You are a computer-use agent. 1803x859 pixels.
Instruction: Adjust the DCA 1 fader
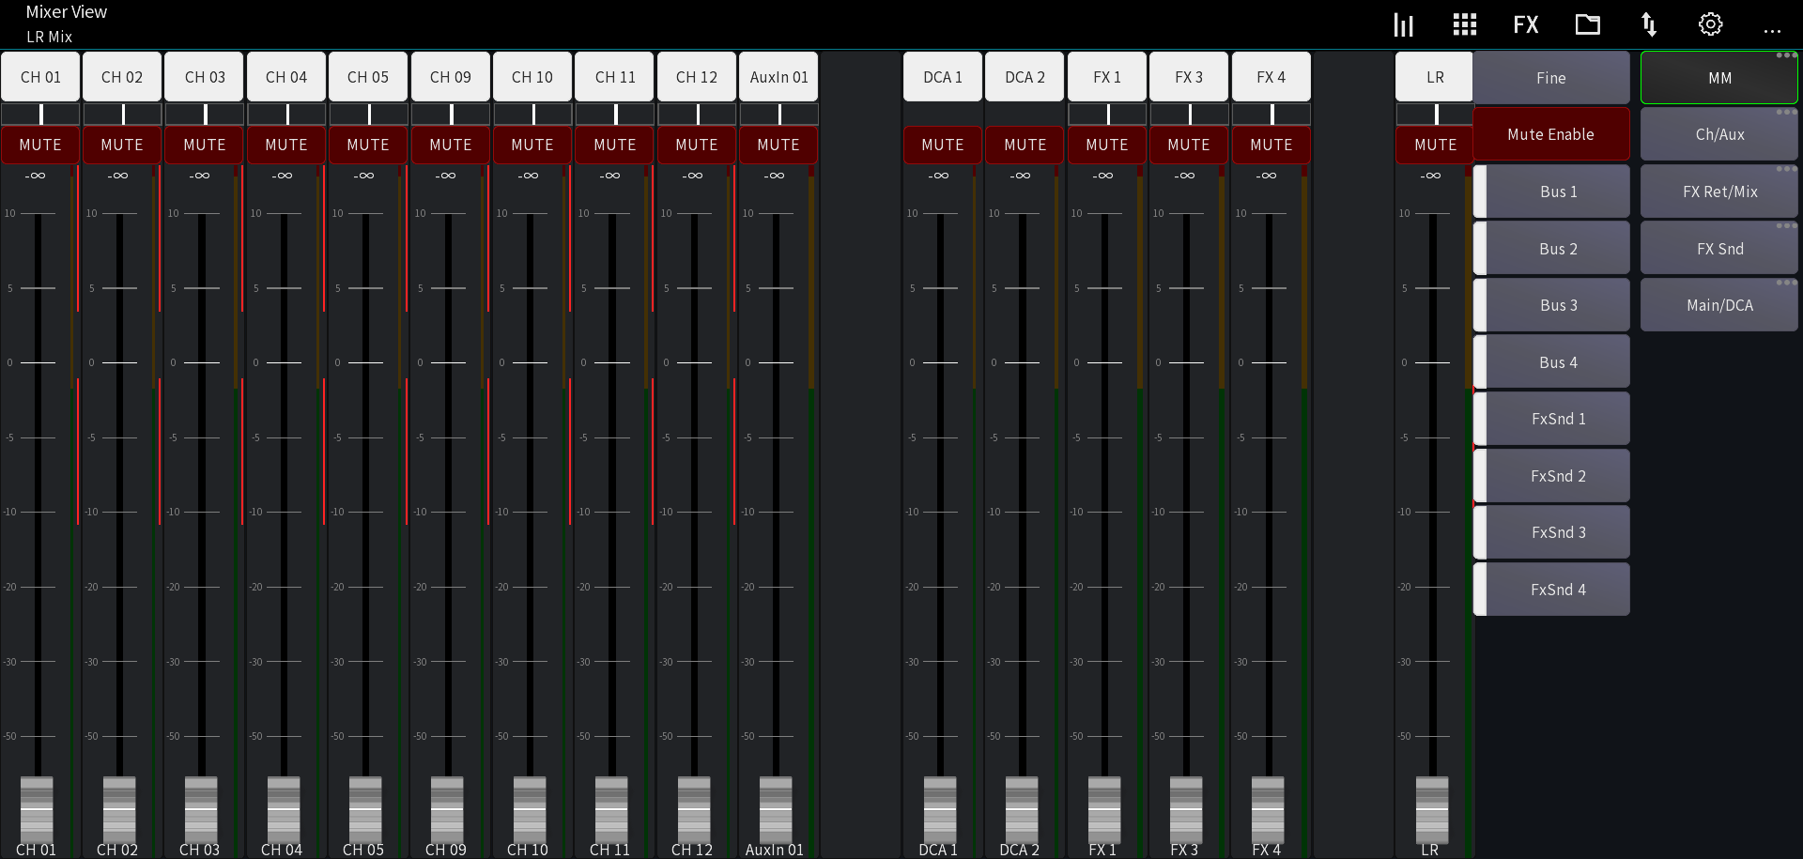click(x=938, y=810)
